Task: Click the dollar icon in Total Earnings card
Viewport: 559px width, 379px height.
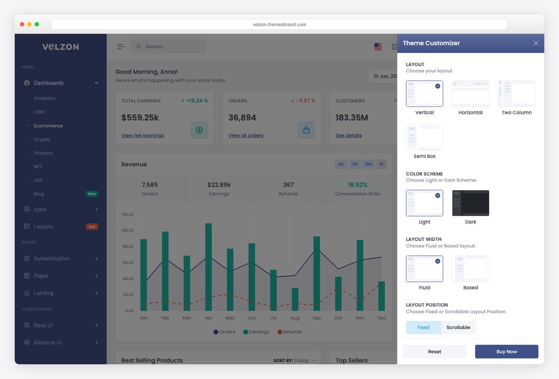Action: tap(199, 130)
